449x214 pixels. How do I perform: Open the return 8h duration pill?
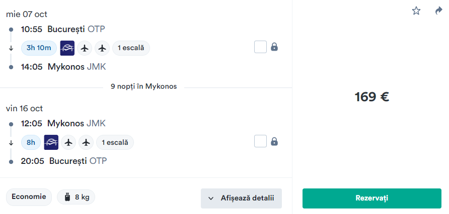pos(31,142)
